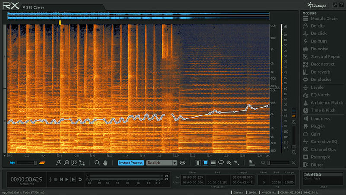Open the Module Chain module
The height and width of the screenshot is (195, 346).
tap(320, 19)
